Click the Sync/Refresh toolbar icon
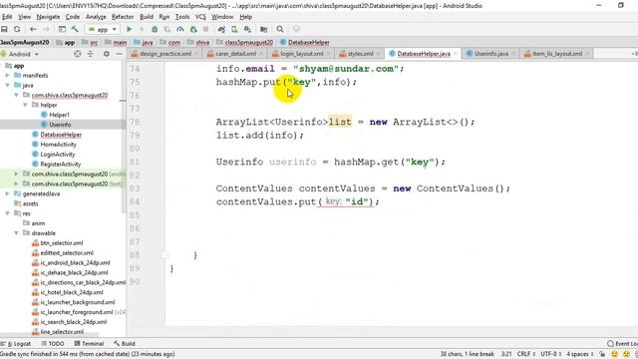This screenshot has height=359, width=638. point(17,29)
